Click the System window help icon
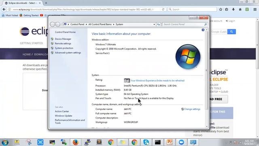Screen dimensions: 259x146 203,30
